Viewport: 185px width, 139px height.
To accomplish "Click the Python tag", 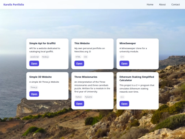I will pyautogui.click(x=78, y=97).
